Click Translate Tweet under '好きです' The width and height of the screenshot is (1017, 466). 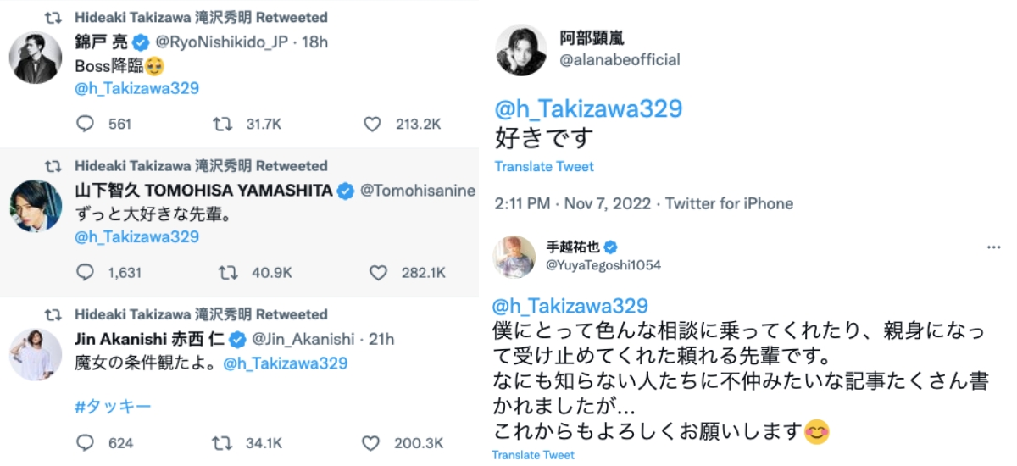[544, 167]
